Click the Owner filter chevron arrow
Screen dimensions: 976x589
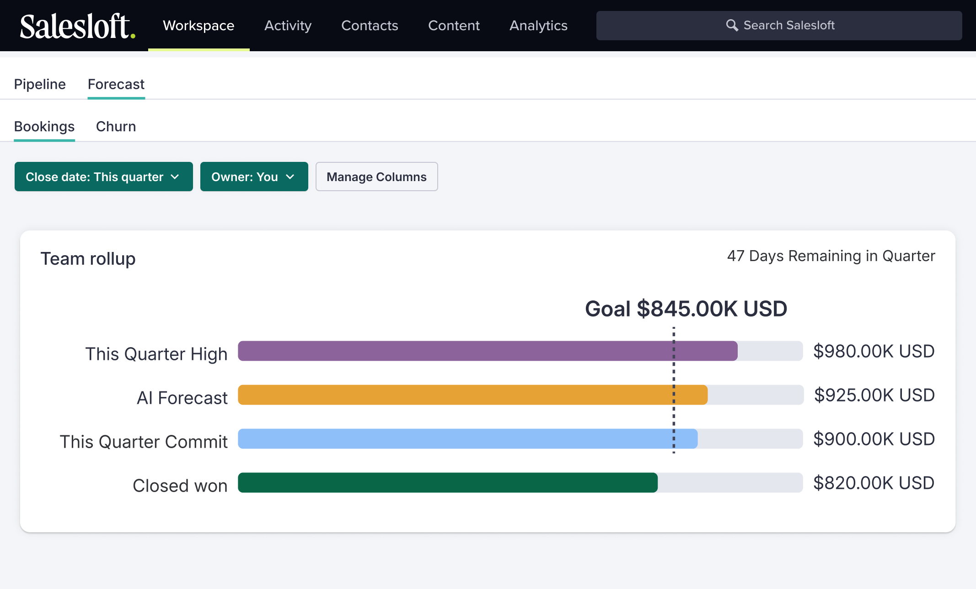click(x=290, y=177)
